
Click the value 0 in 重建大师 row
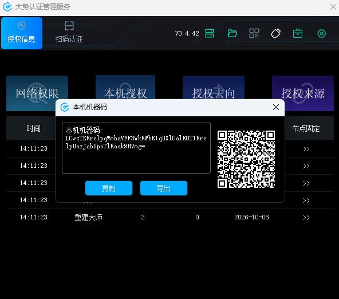tap(197, 217)
